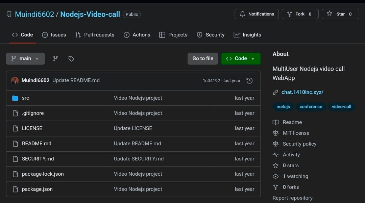
Task: Click the link icon beside chat.1410inc.xyz
Action: [275, 92]
